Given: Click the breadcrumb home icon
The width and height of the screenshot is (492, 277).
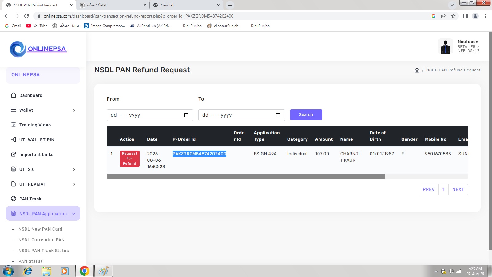Looking at the screenshot, I should coord(417,70).
